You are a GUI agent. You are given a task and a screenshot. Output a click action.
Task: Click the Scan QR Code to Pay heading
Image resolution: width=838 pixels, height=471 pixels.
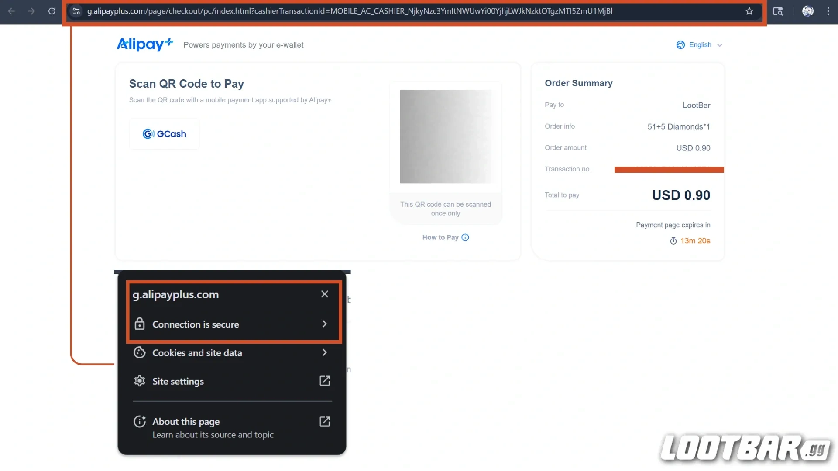pos(186,84)
